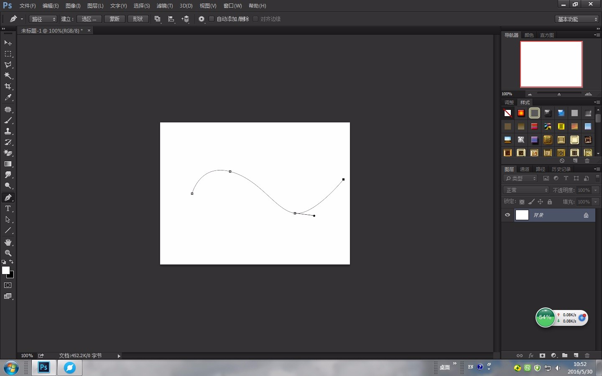The width and height of the screenshot is (602, 376).
Task: Select the Gradient tool
Action: tap(8, 164)
